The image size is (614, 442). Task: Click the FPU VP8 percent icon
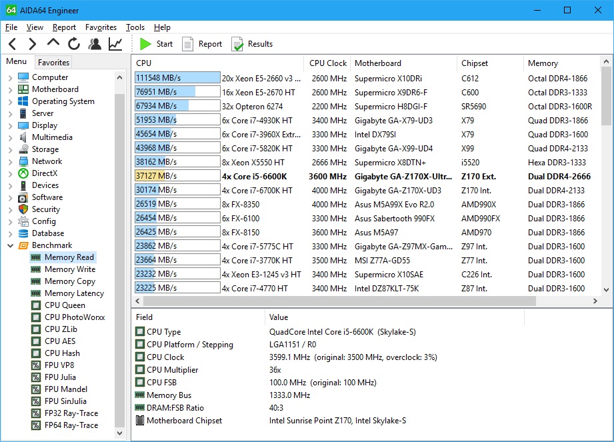(x=36, y=365)
